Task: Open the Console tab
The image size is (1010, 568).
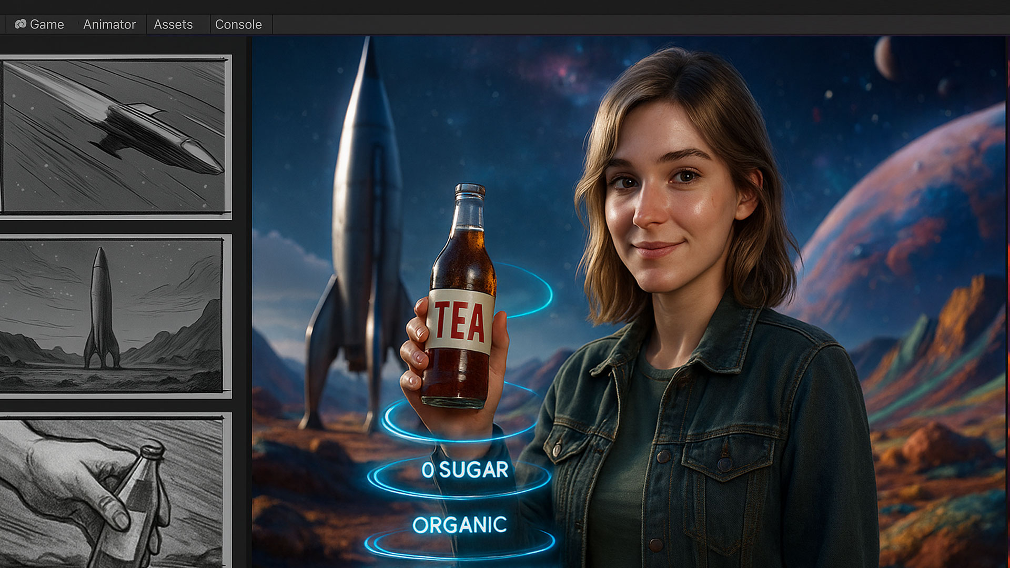Action: pyautogui.click(x=238, y=24)
